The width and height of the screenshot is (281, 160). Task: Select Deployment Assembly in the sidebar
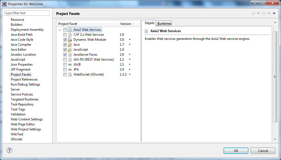click(x=27, y=29)
